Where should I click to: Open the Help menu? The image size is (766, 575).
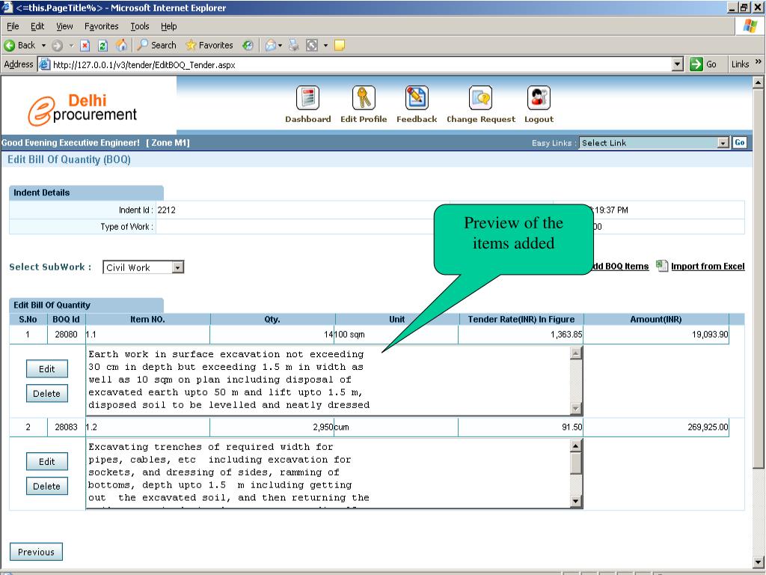168,26
